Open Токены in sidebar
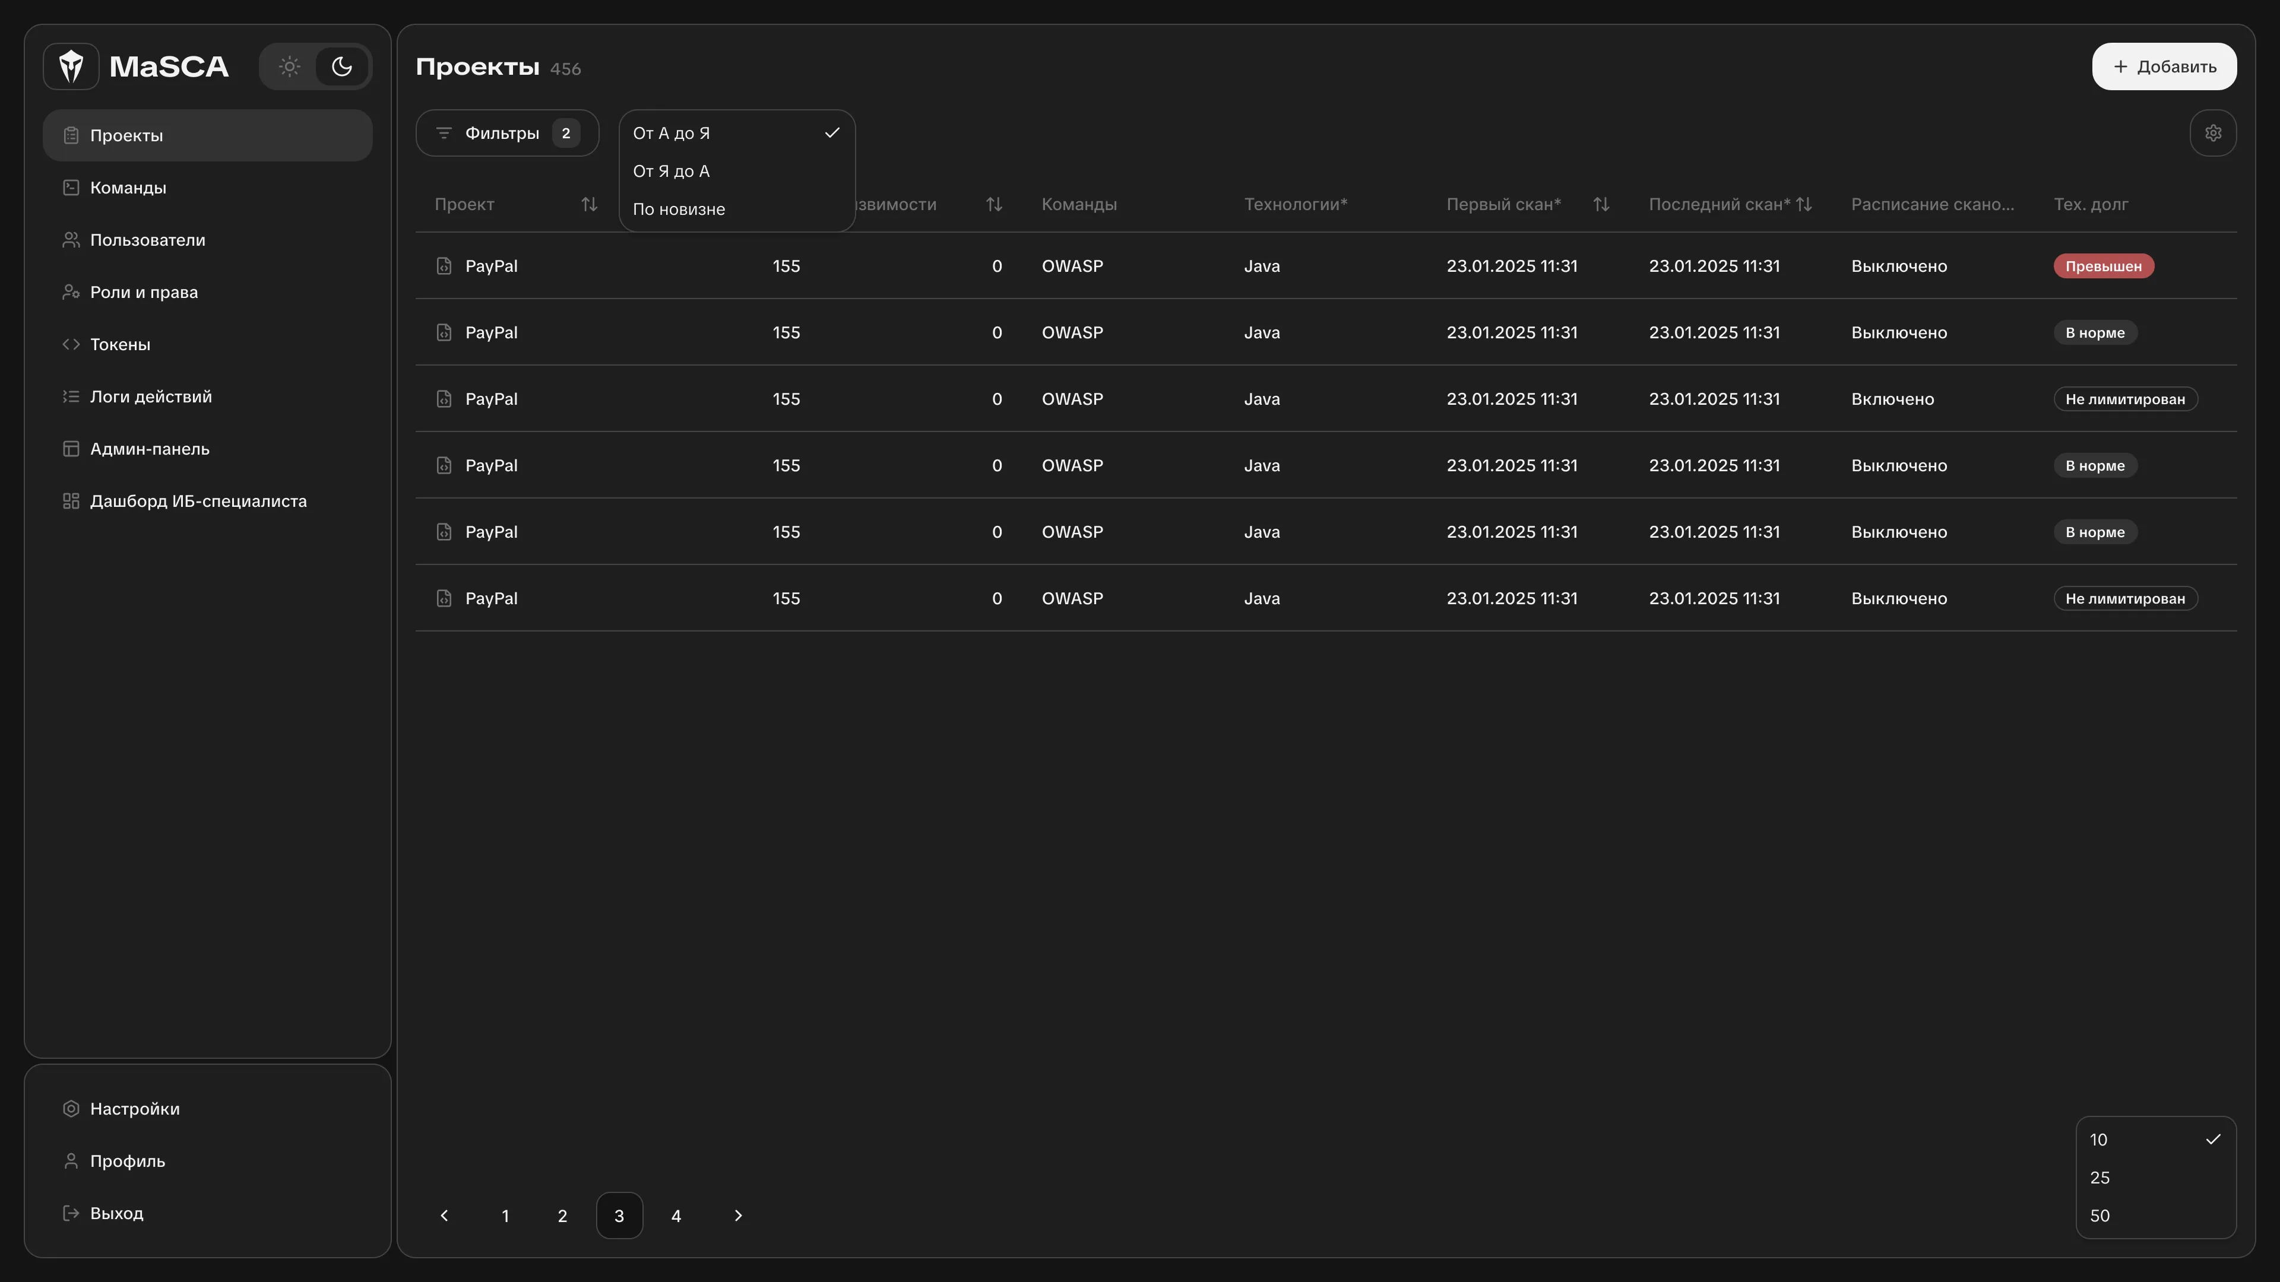Image resolution: width=2280 pixels, height=1282 pixels. pyautogui.click(x=121, y=344)
